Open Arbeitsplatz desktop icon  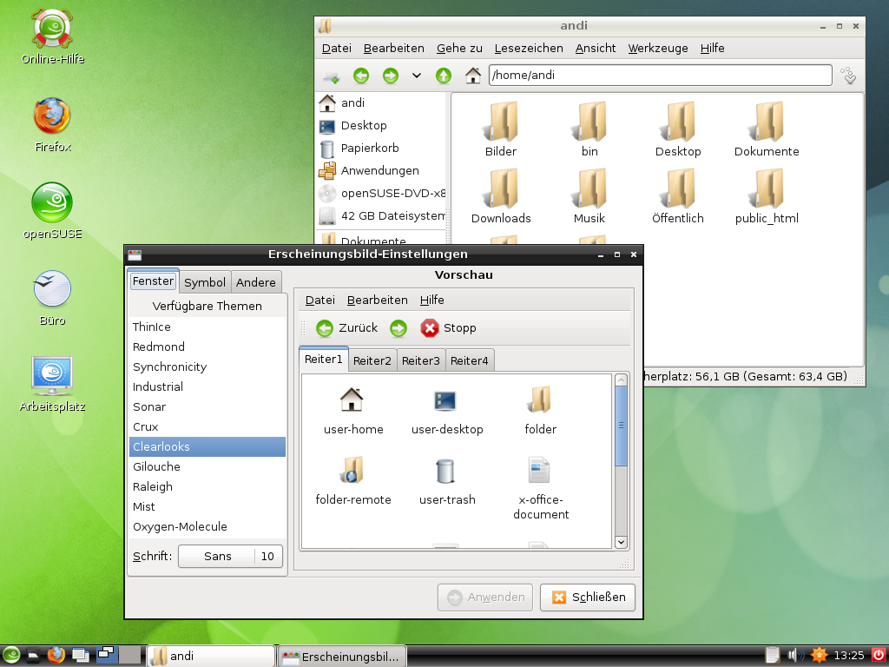52,376
